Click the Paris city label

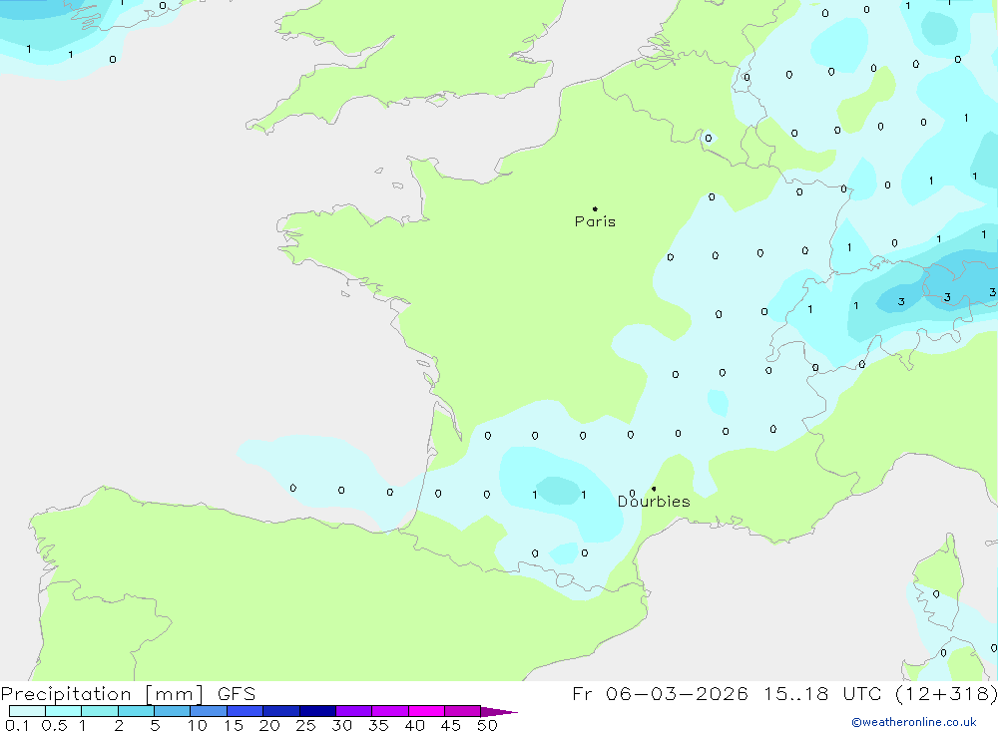[x=595, y=221]
